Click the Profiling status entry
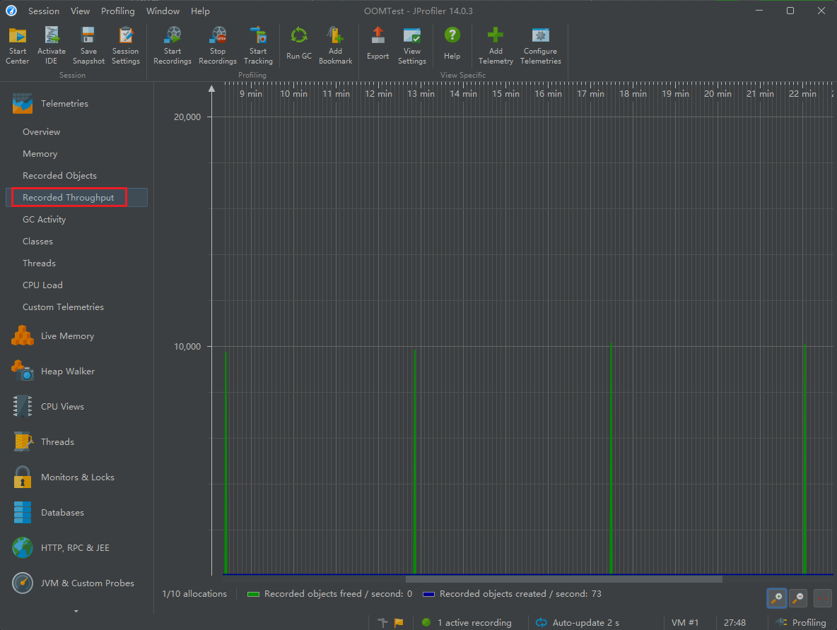 pos(802,622)
